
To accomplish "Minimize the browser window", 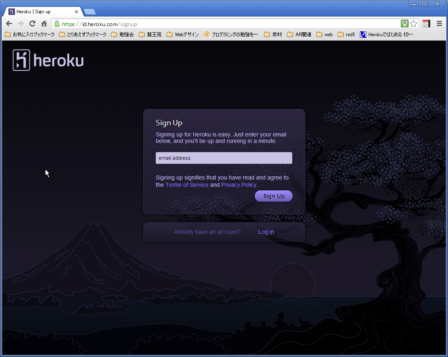I will coord(413,4).
